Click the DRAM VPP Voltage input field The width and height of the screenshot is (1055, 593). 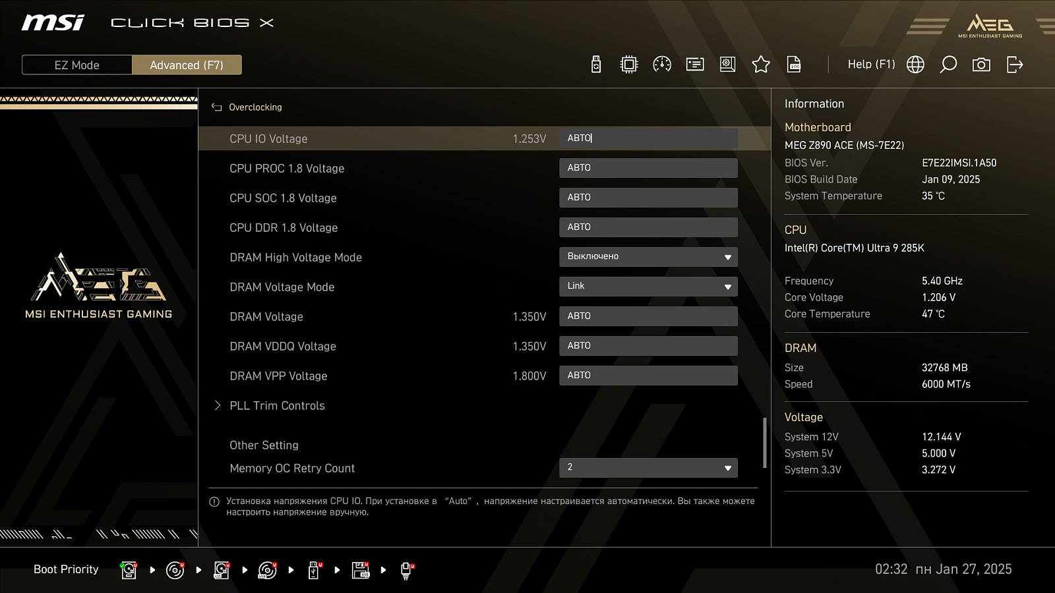pos(648,376)
